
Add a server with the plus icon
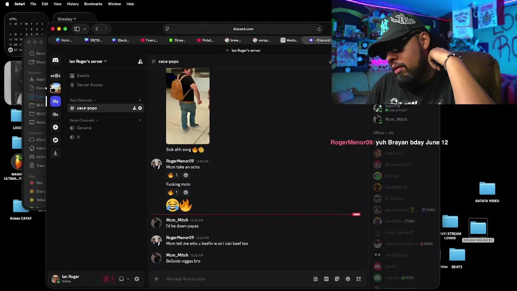point(55,127)
